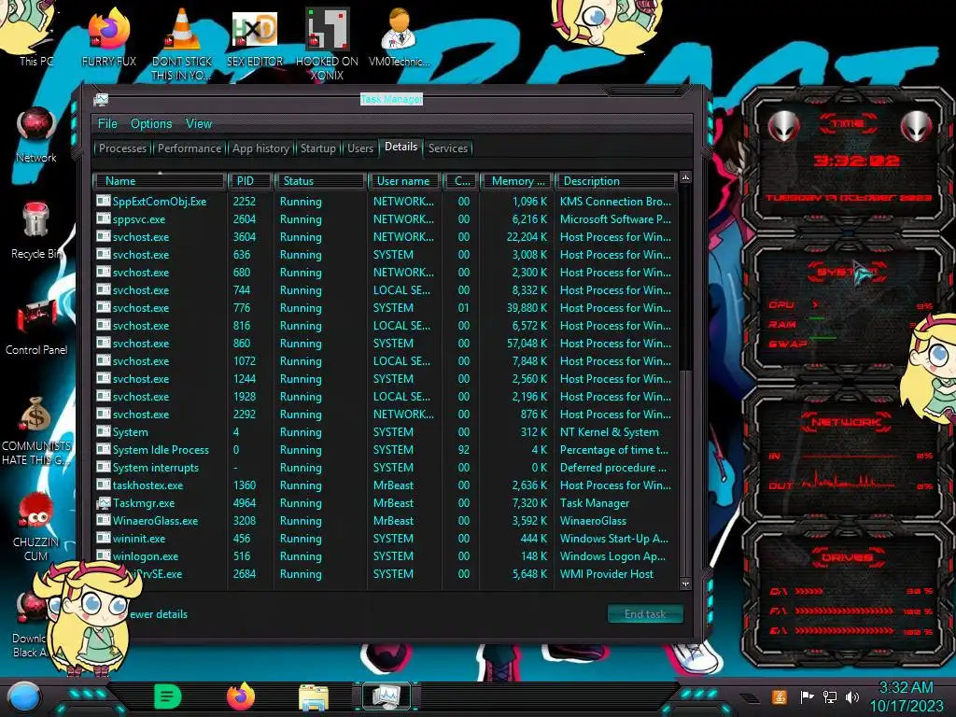
Task: Click the Action Center flag tray icon
Action: (807, 696)
